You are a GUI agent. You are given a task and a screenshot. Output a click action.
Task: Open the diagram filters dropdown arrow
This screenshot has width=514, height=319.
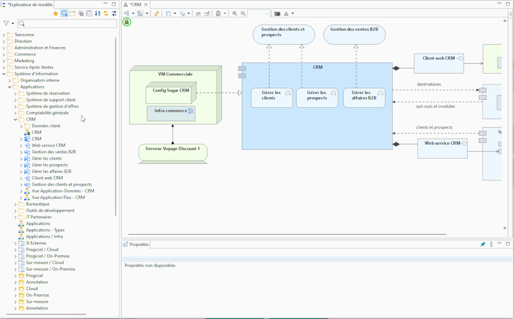click(189, 13)
